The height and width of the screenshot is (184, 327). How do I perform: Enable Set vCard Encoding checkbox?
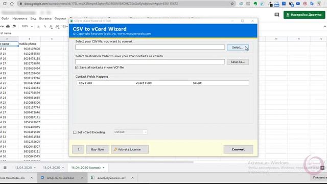pyautogui.click(x=75, y=132)
